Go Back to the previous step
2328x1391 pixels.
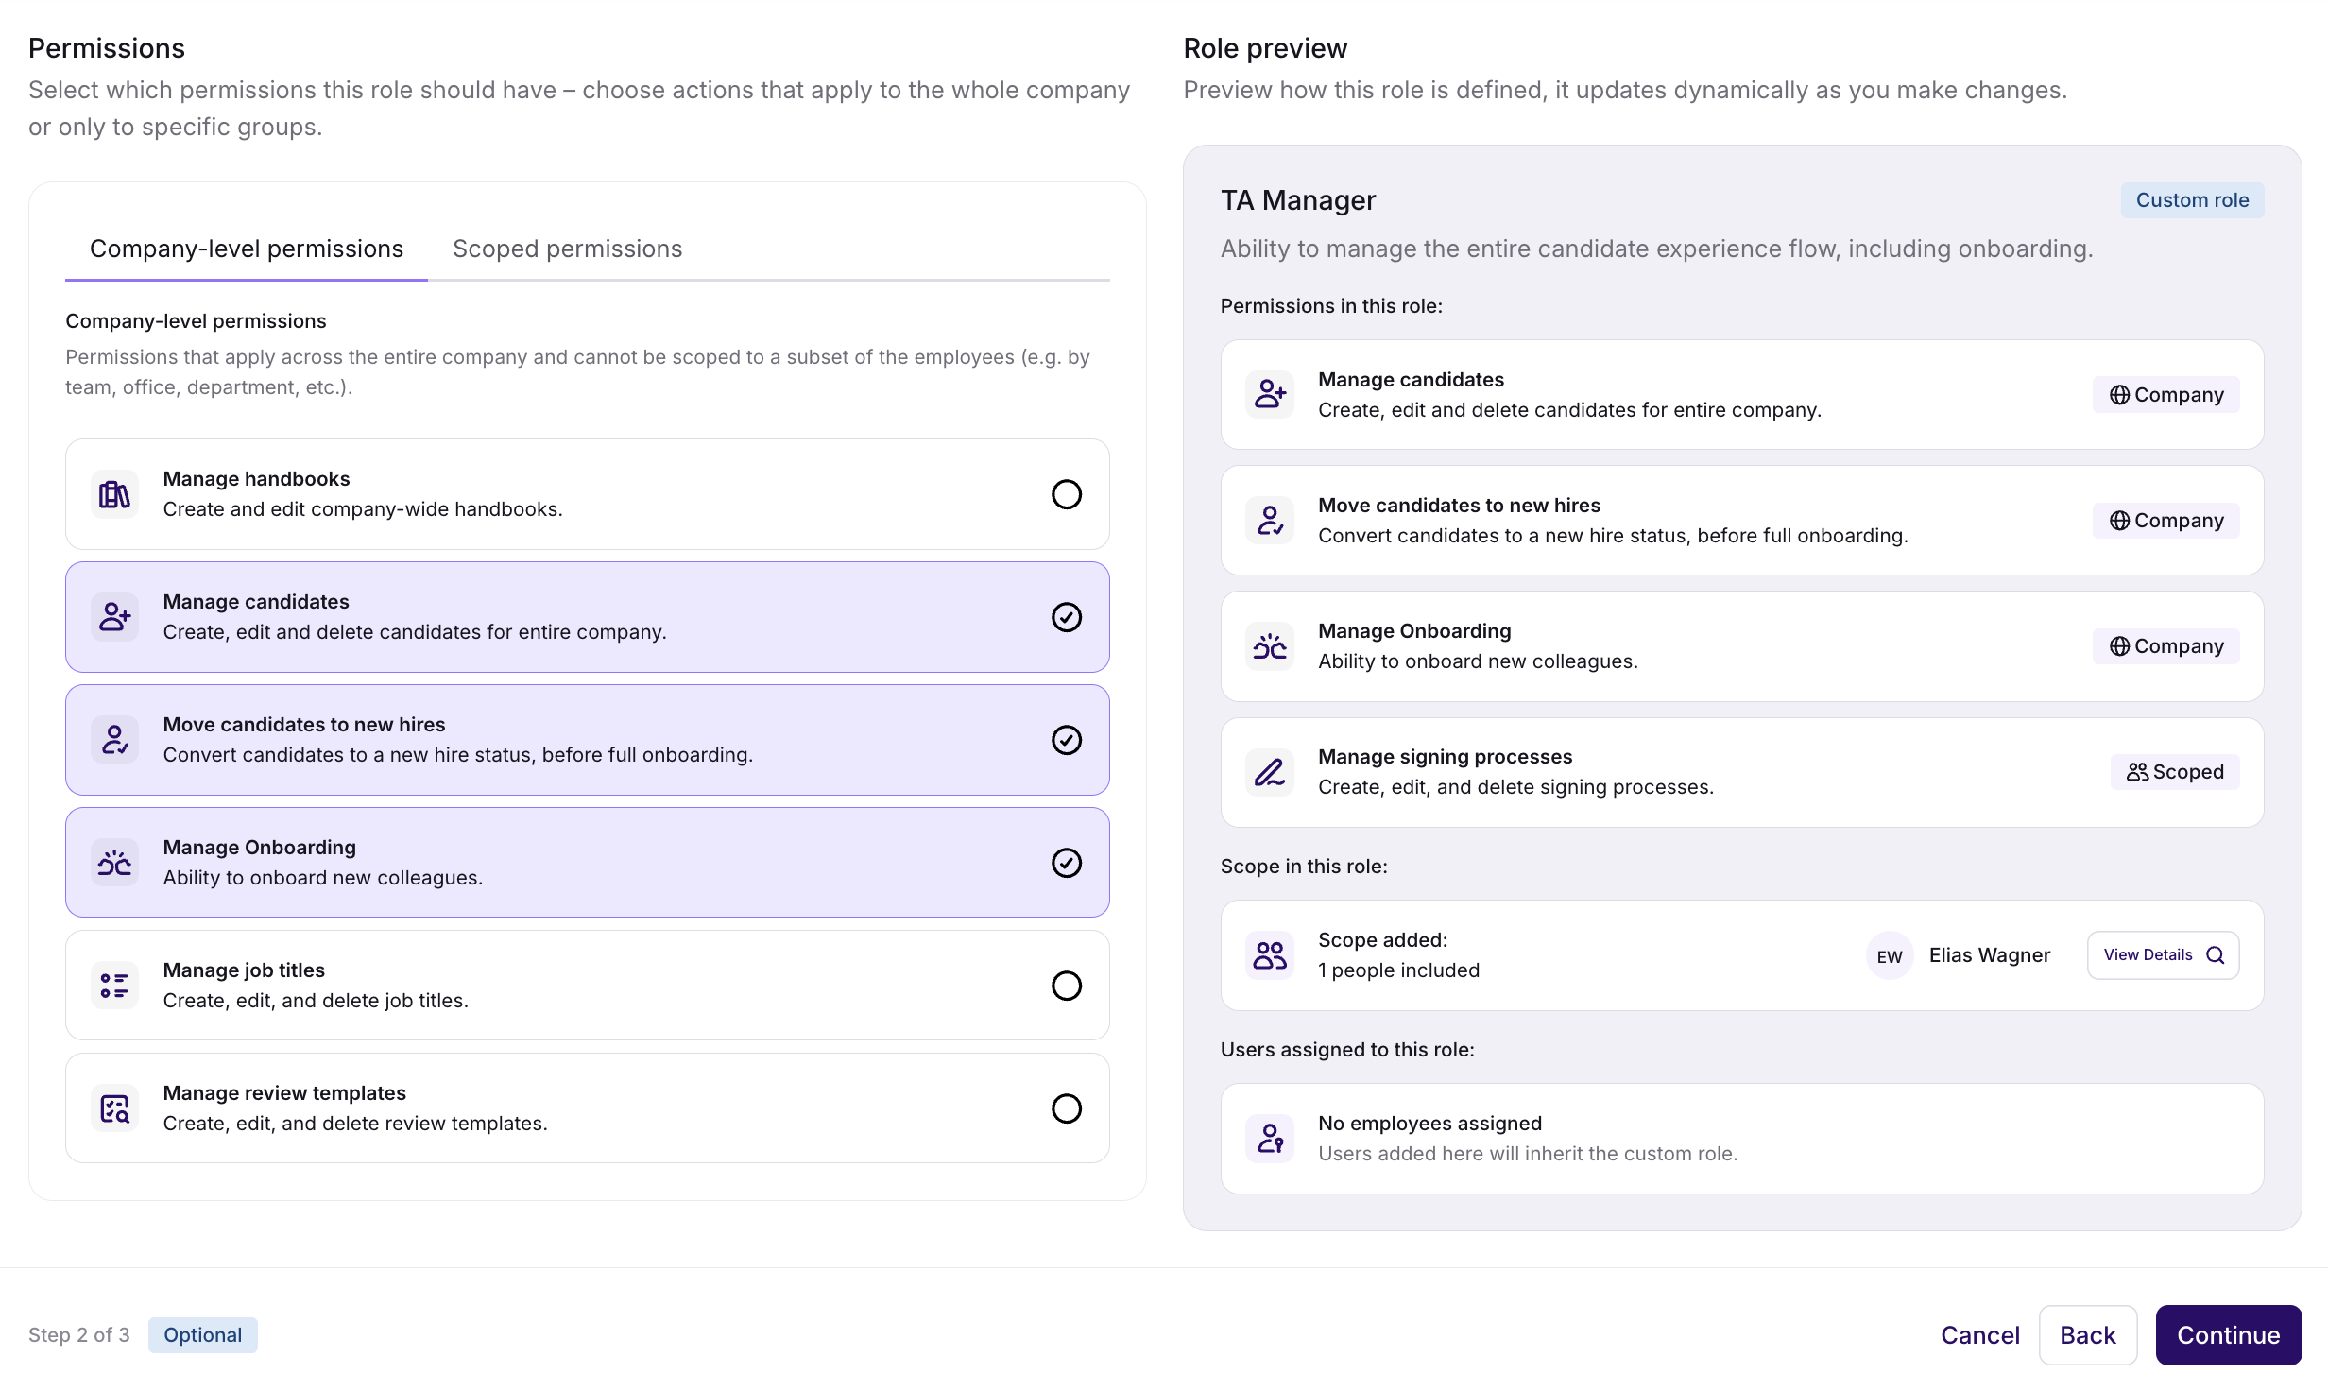tap(2087, 1335)
